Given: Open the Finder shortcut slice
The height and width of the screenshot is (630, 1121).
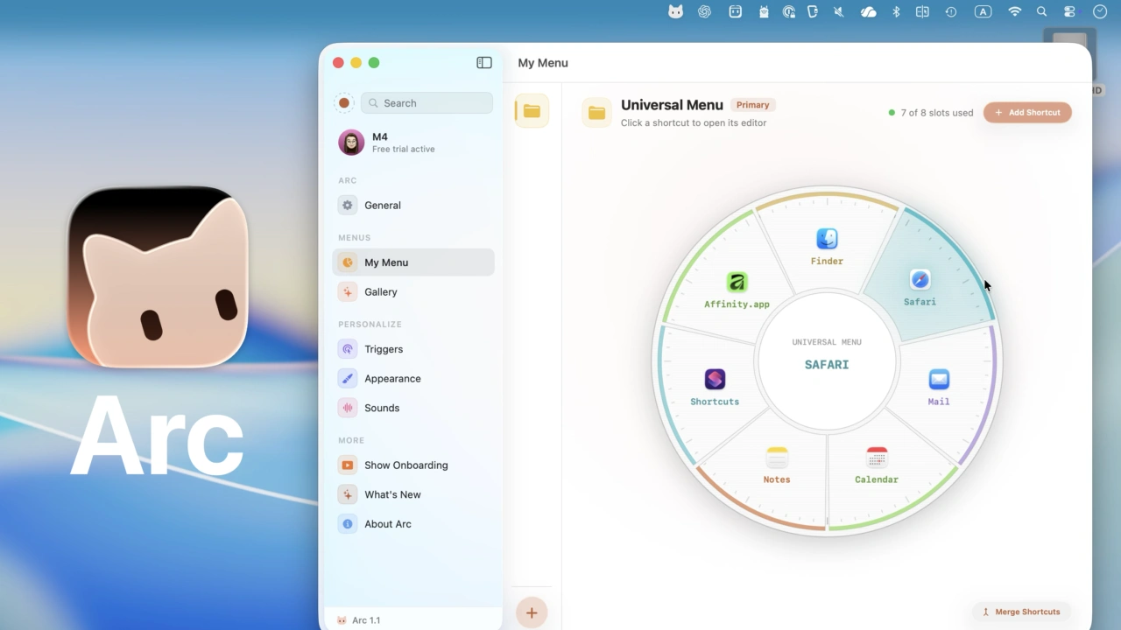Looking at the screenshot, I should 827,246.
